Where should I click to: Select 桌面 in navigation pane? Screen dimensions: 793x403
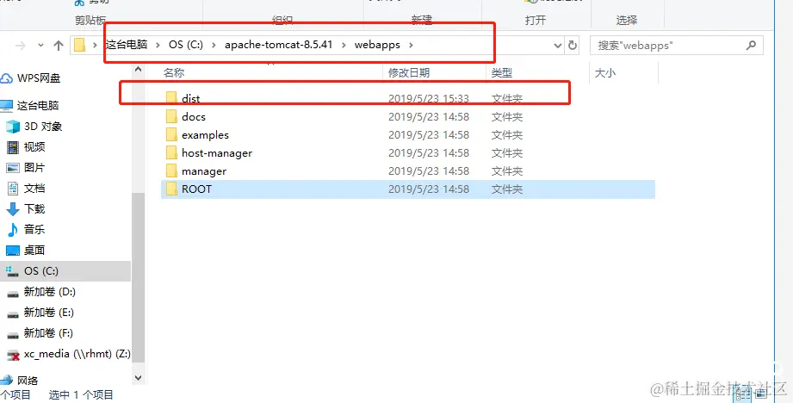[34, 251]
